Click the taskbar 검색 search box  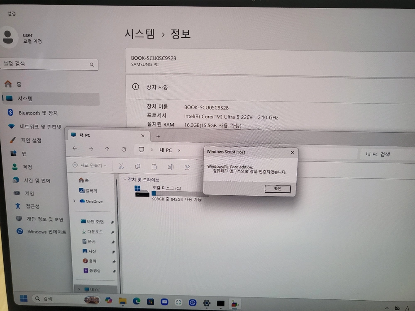click(66, 299)
